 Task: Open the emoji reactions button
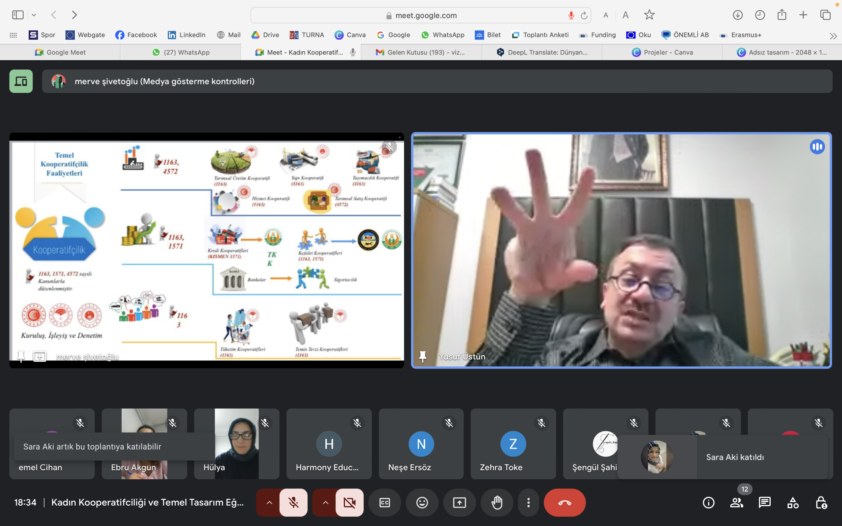pos(422,502)
